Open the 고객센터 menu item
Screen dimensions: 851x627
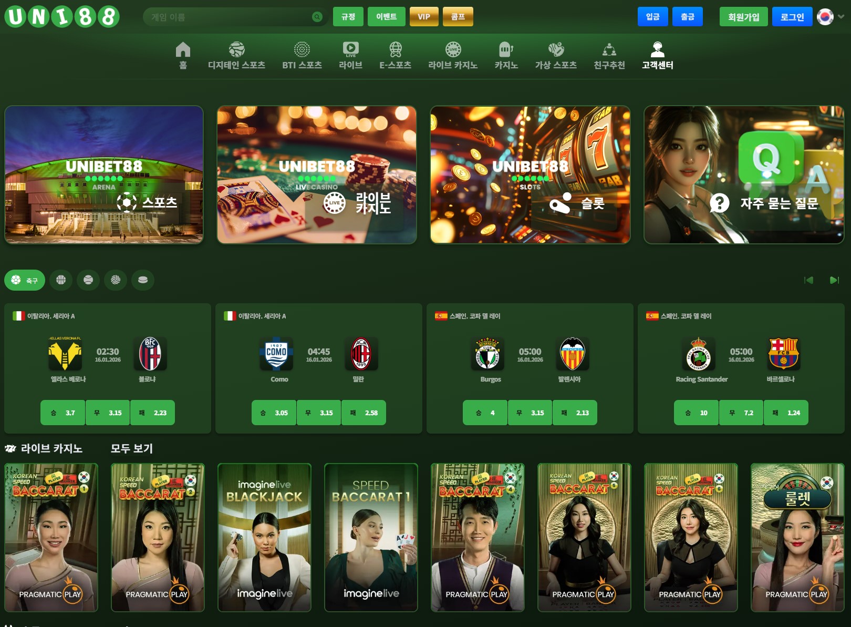tap(657, 55)
